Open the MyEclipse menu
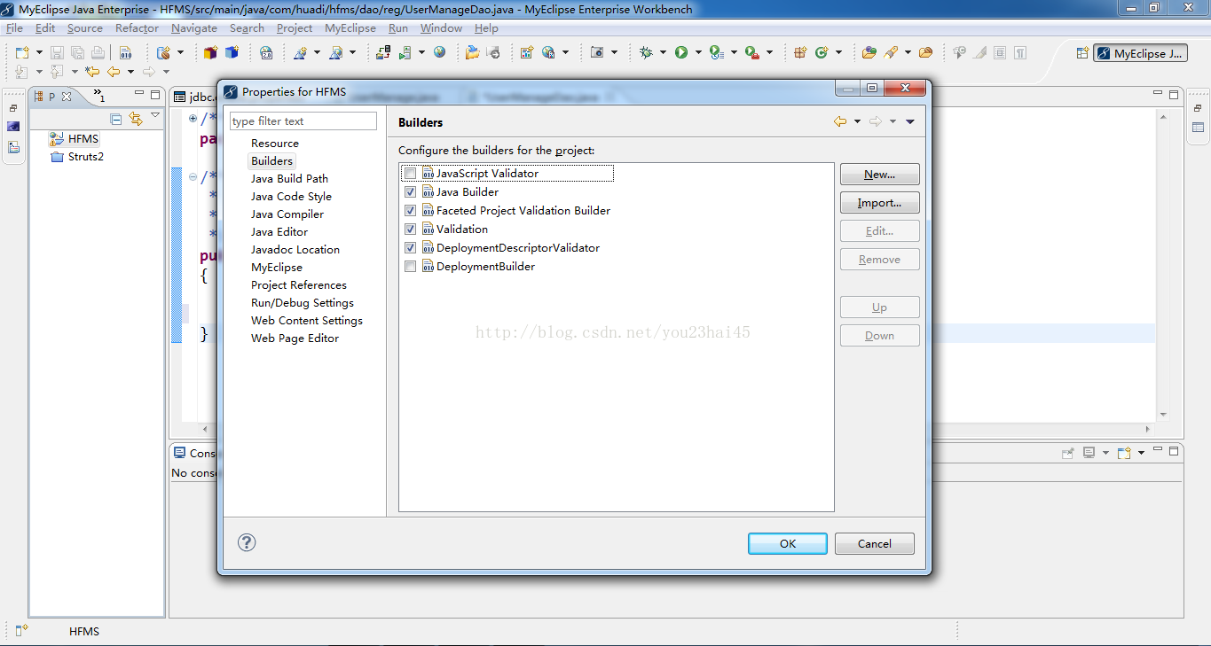The height and width of the screenshot is (646, 1211). tap(350, 28)
